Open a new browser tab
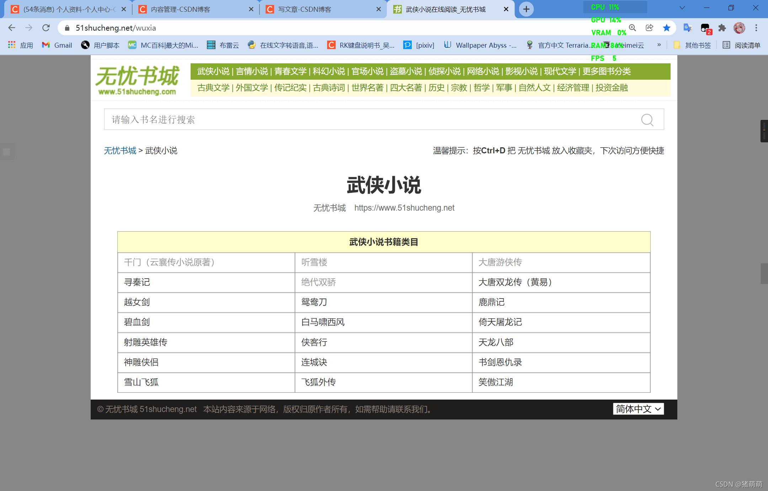768x491 pixels. pos(526,9)
